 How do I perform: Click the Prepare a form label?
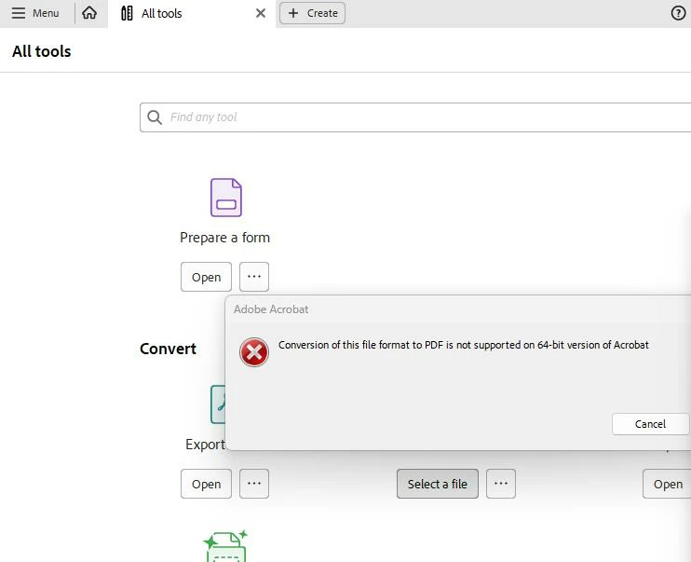(x=224, y=238)
